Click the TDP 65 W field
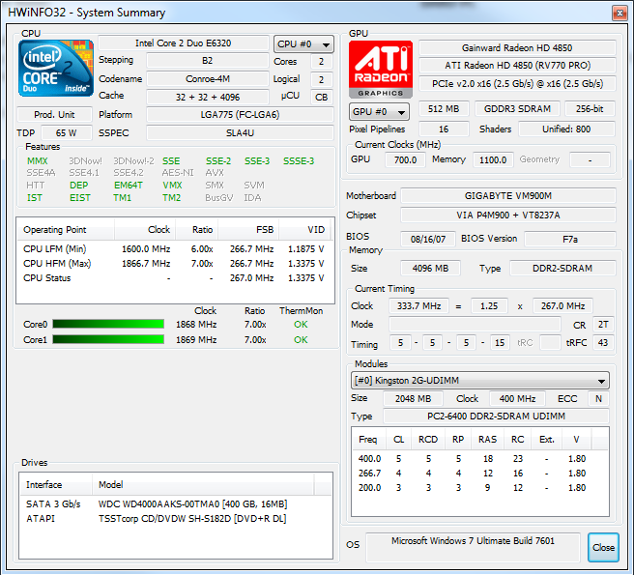Image resolution: width=634 pixels, height=575 pixels. coord(67,132)
